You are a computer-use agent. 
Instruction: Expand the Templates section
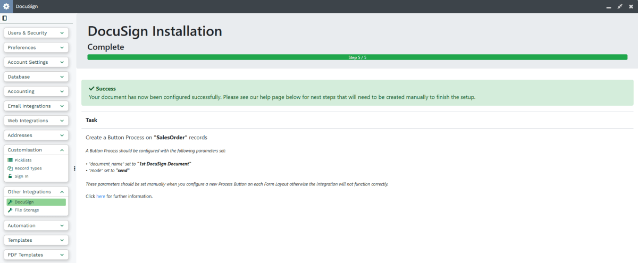click(36, 240)
